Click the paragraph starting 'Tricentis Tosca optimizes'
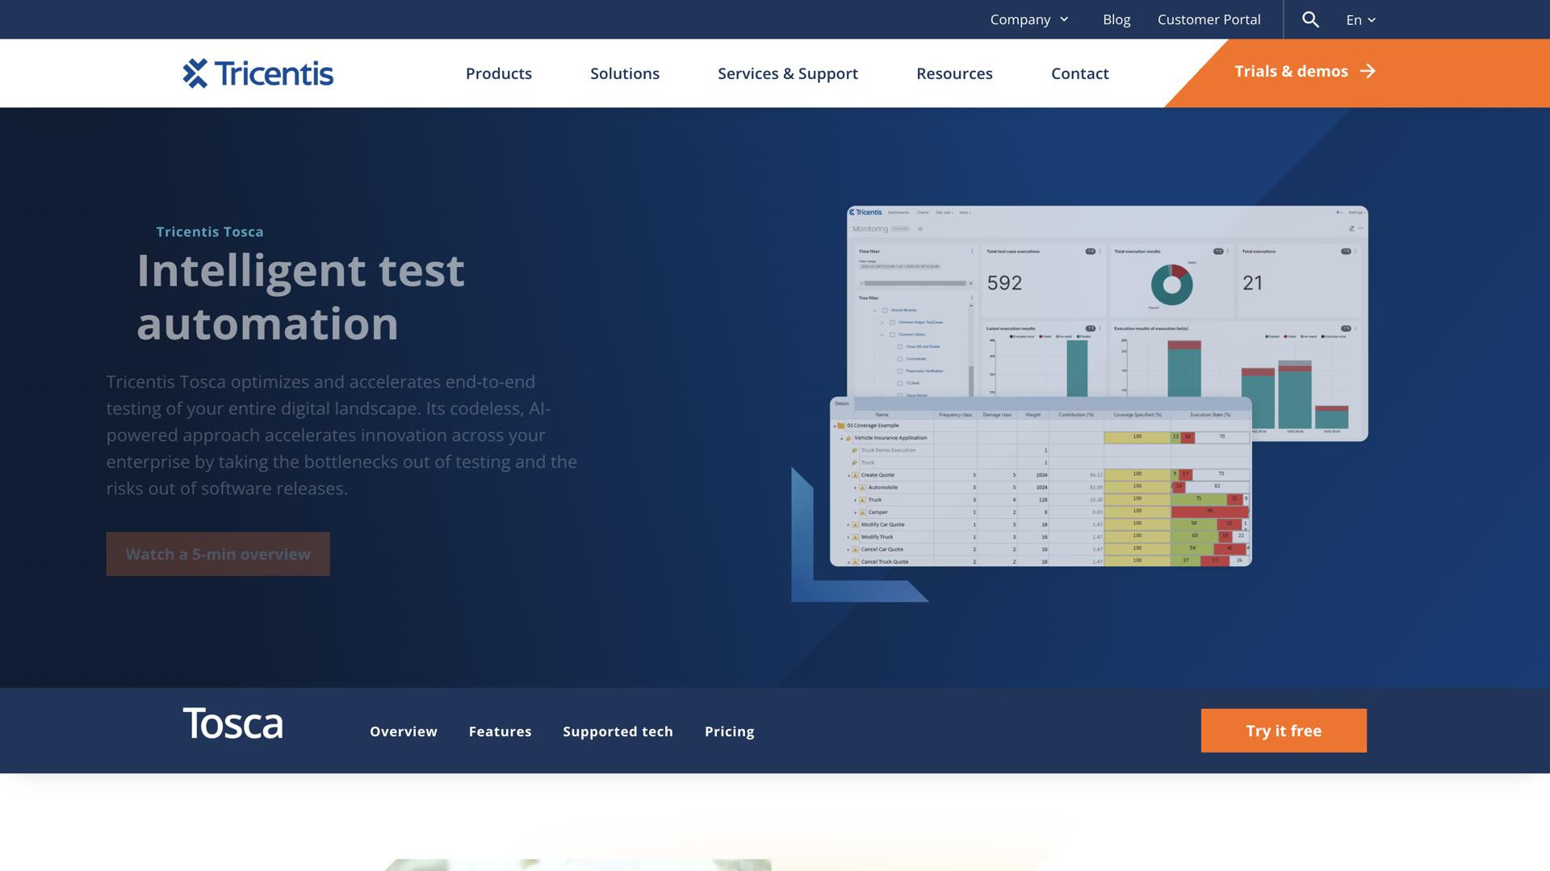The height and width of the screenshot is (871, 1550). click(341, 435)
